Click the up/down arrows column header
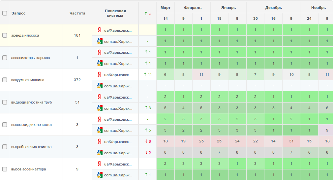 (147, 13)
